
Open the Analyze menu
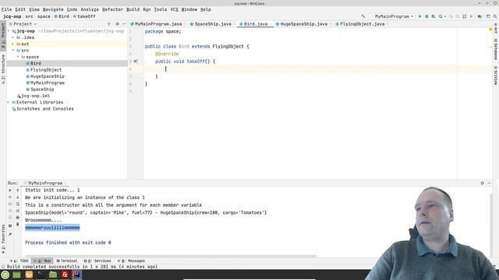coord(90,9)
